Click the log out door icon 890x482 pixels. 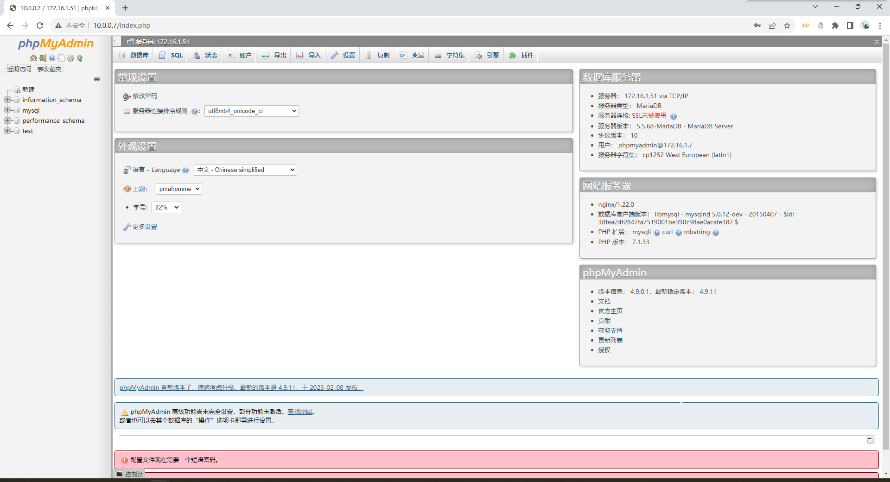[x=43, y=58]
